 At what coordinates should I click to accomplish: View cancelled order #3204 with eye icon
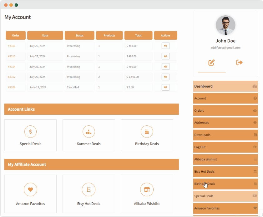pyautogui.click(x=165, y=87)
